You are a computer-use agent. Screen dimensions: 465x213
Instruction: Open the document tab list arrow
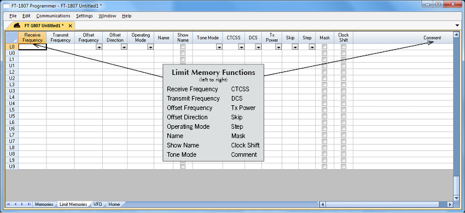[x=457, y=25]
